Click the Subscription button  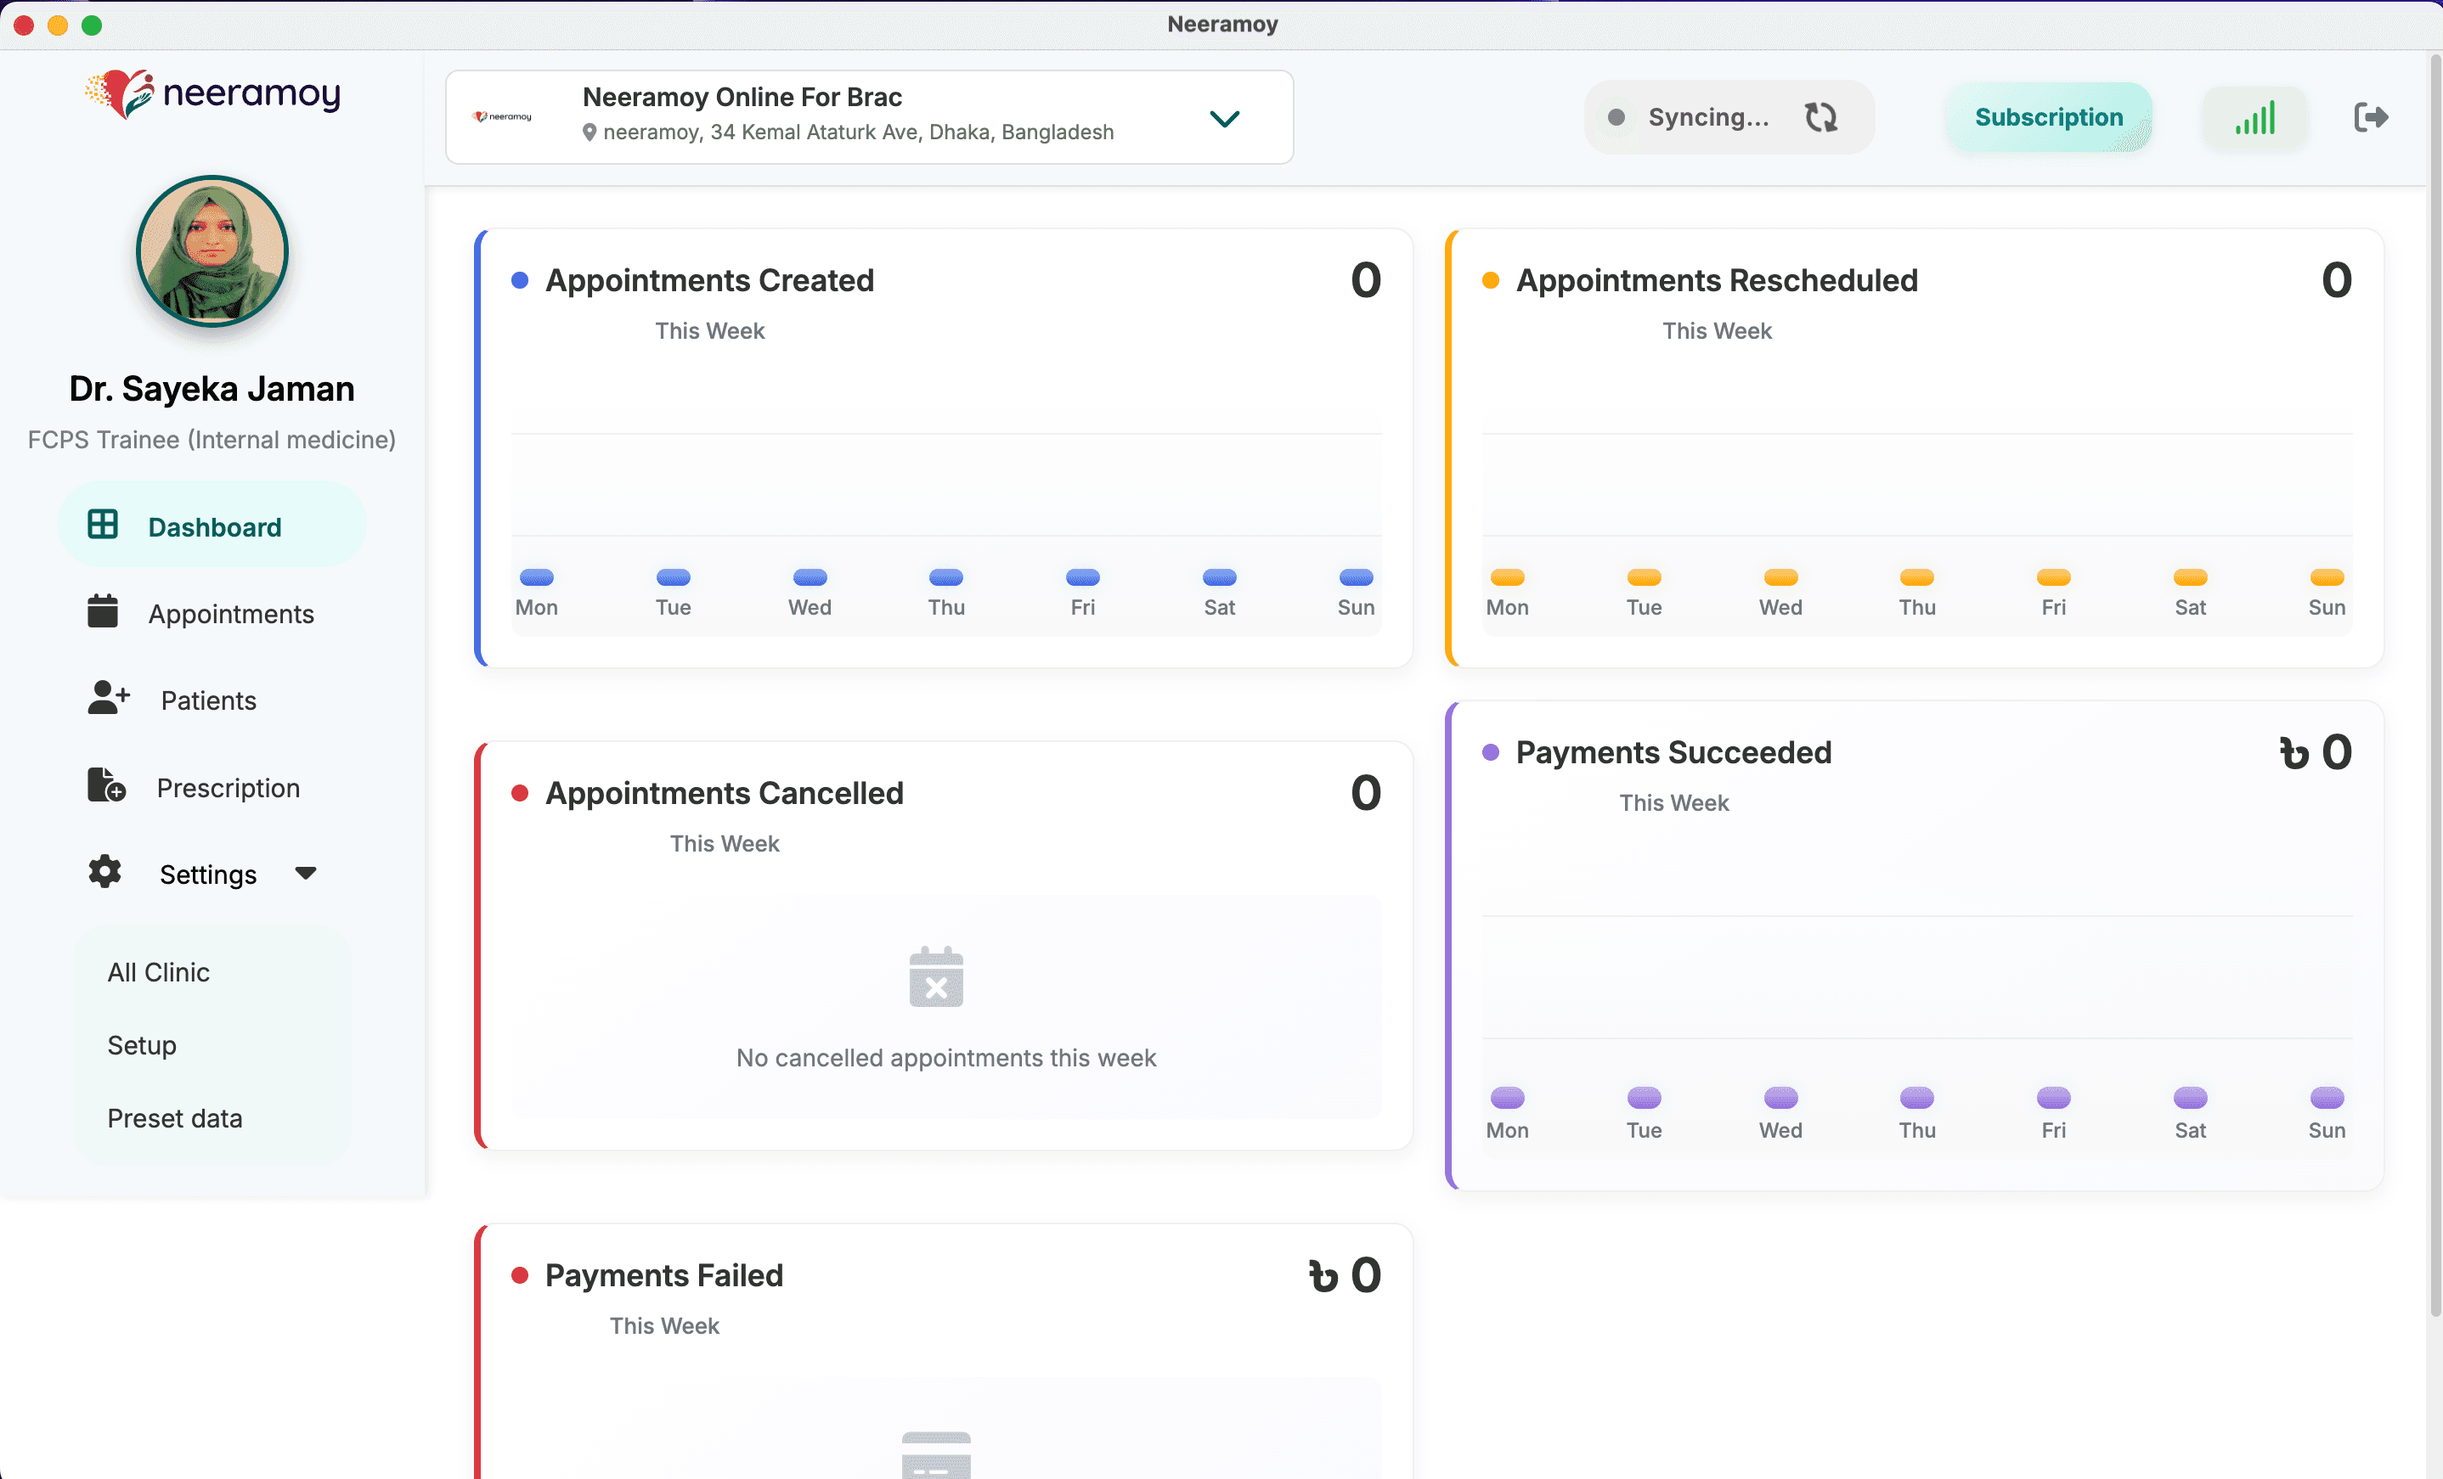[2048, 117]
